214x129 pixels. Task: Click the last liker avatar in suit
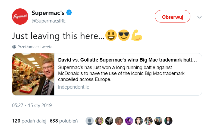(x=168, y=121)
